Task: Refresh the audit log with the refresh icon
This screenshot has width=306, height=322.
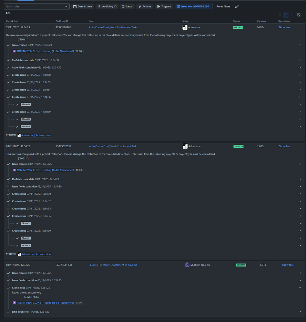Action: coord(299,15)
